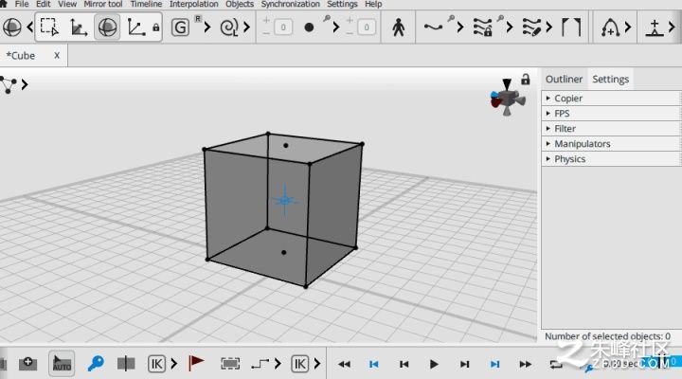The image size is (682, 379).
Task: Click the red flag marker icon
Action: [x=196, y=363]
